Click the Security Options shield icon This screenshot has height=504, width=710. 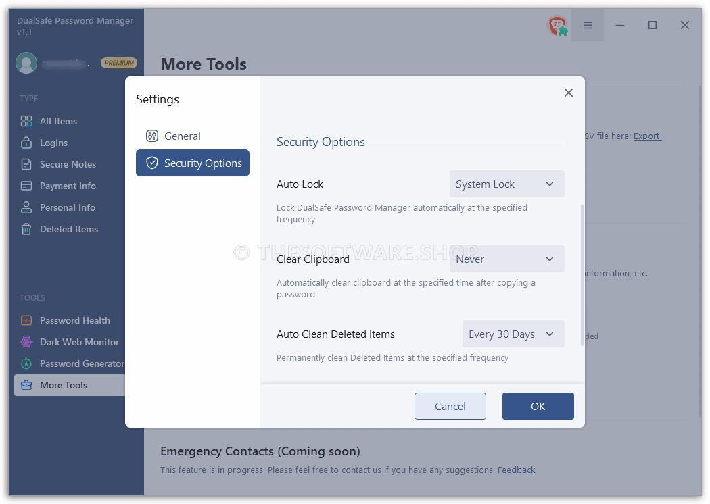coord(152,163)
